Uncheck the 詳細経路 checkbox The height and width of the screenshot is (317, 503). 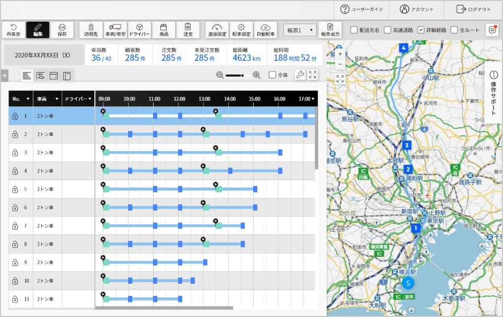(x=421, y=30)
